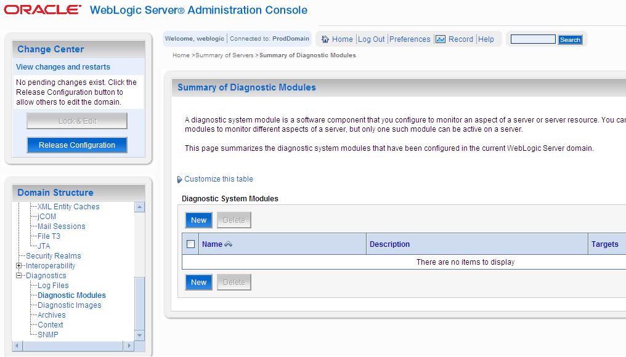The height and width of the screenshot is (357, 626).
Task: Click the Lock & Edit button
Action: coord(77,121)
